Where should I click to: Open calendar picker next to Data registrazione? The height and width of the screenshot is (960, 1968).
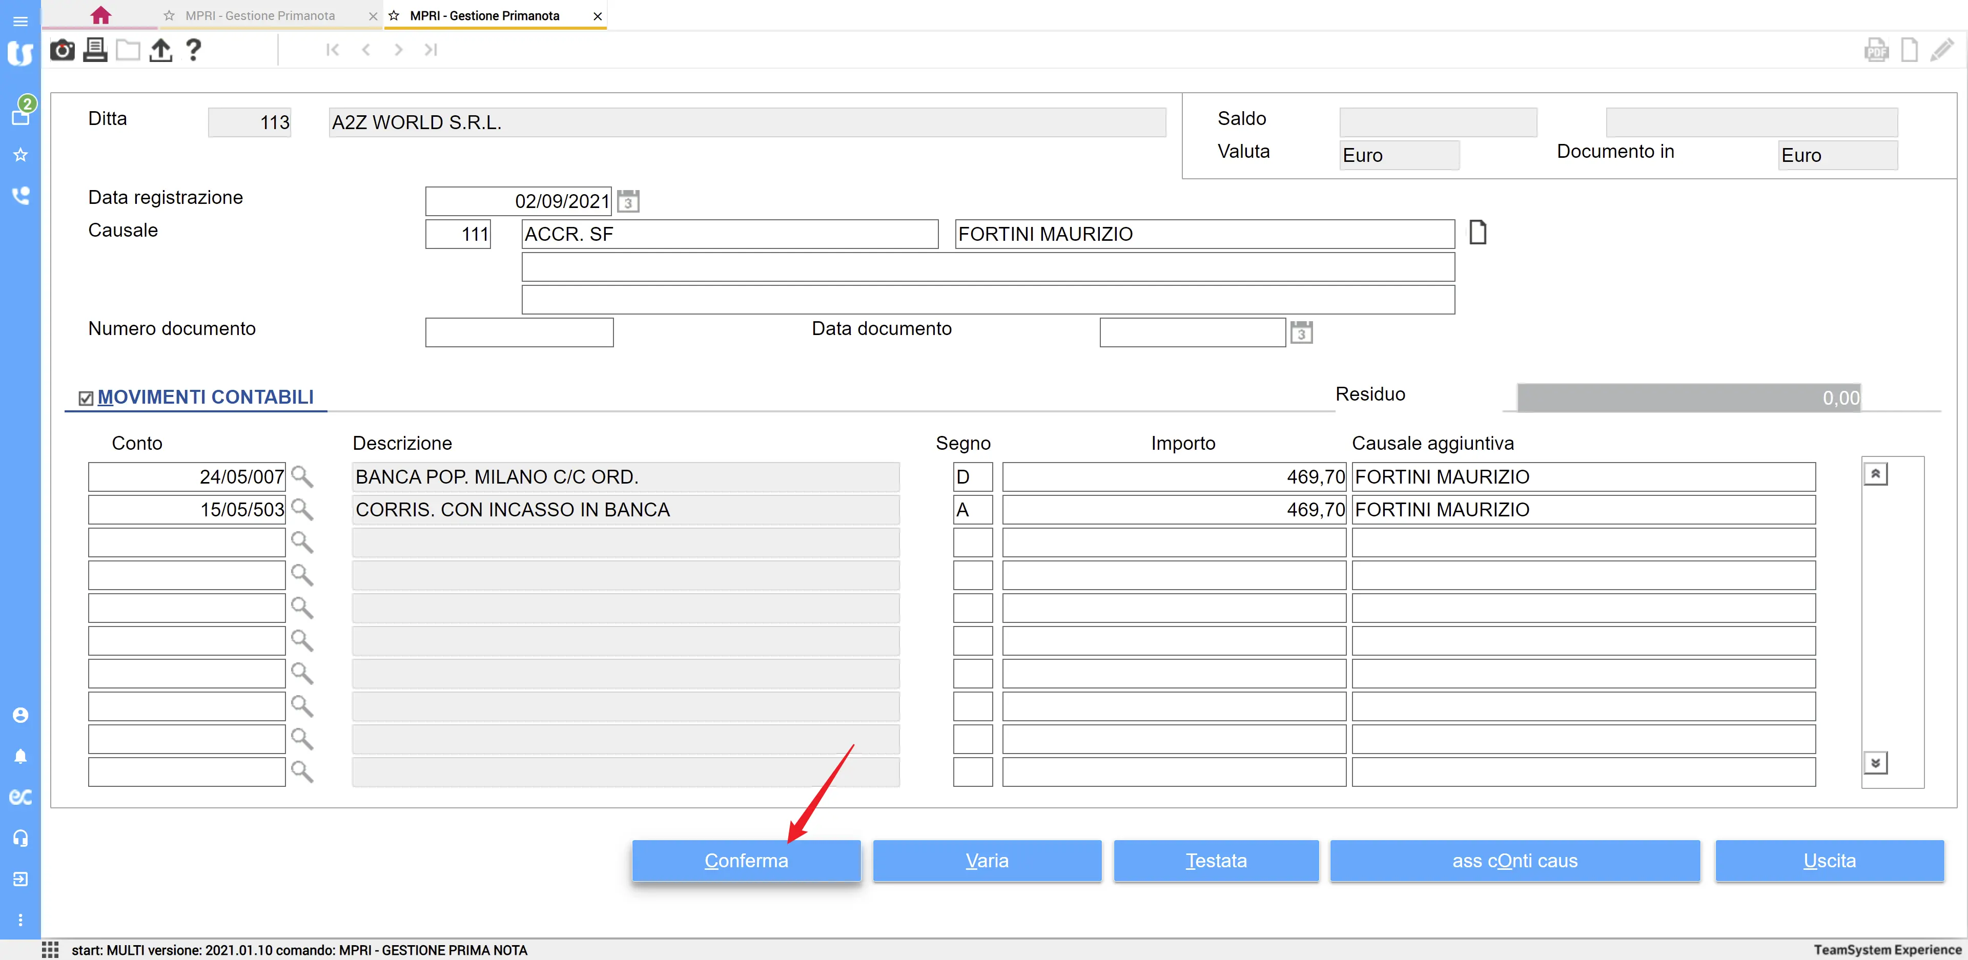pyautogui.click(x=628, y=202)
